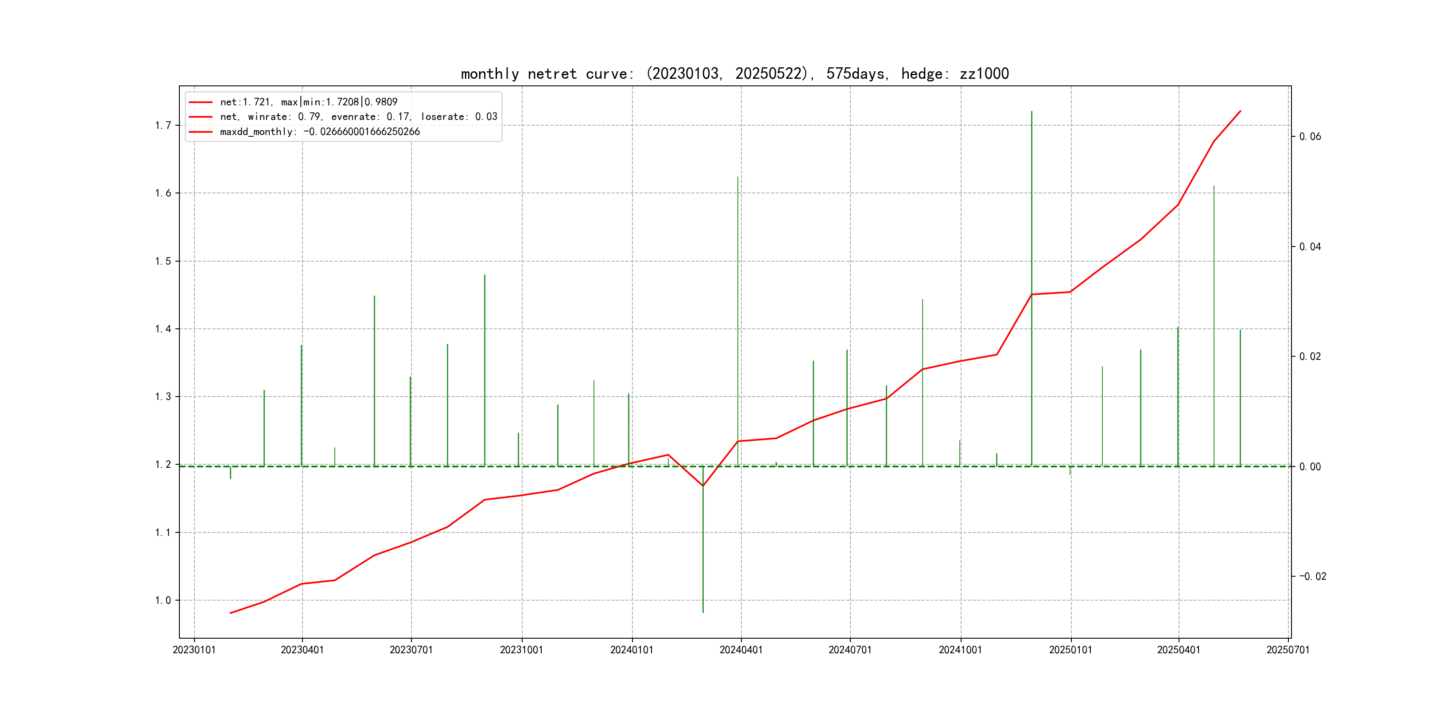The image size is (1435, 717).
Task: Click x-axis label 20250101
Action: tap(1070, 650)
